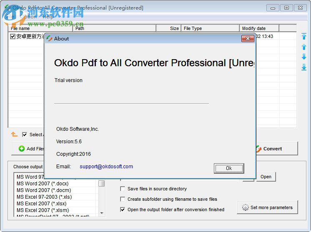Move selected file down one position
The image size is (311, 232).
pos(304,57)
